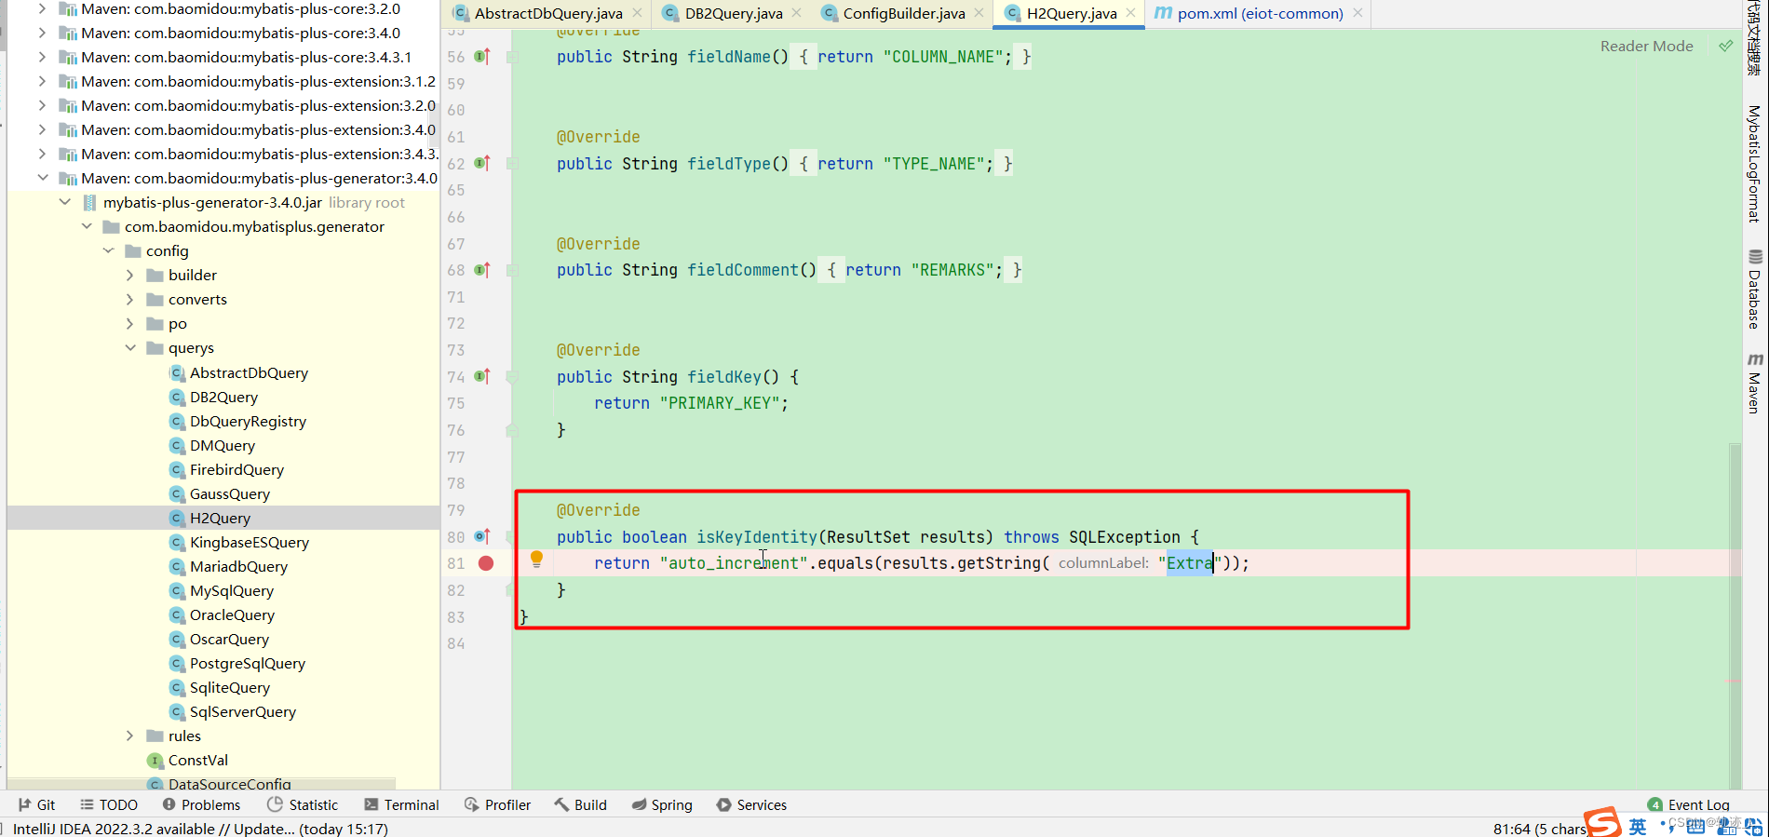Click the override gutter icon on line 74
Screen dimensions: 1769x837
coord(482,377)
